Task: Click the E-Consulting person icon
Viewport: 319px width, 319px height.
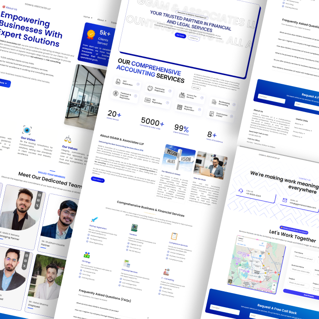Action: click(166, 272)
